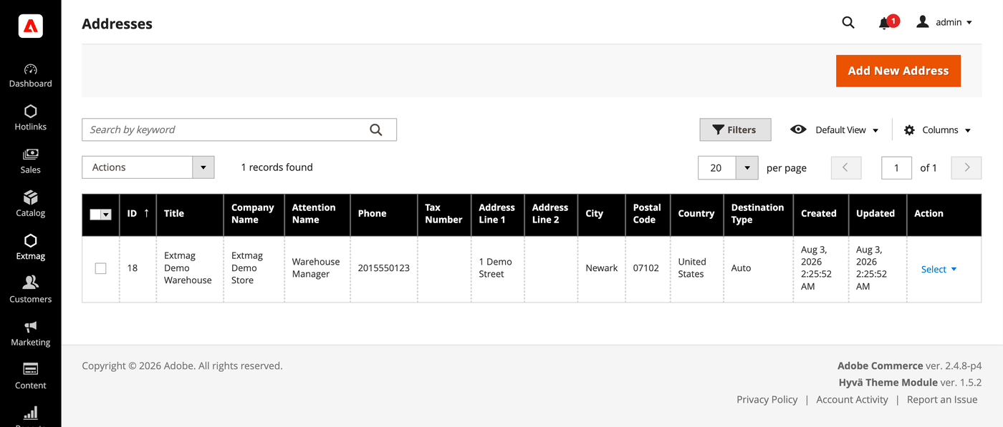Screen dimensions: 1003x427
Task: Click Add New Address button
Action: [x=898, y=71]
